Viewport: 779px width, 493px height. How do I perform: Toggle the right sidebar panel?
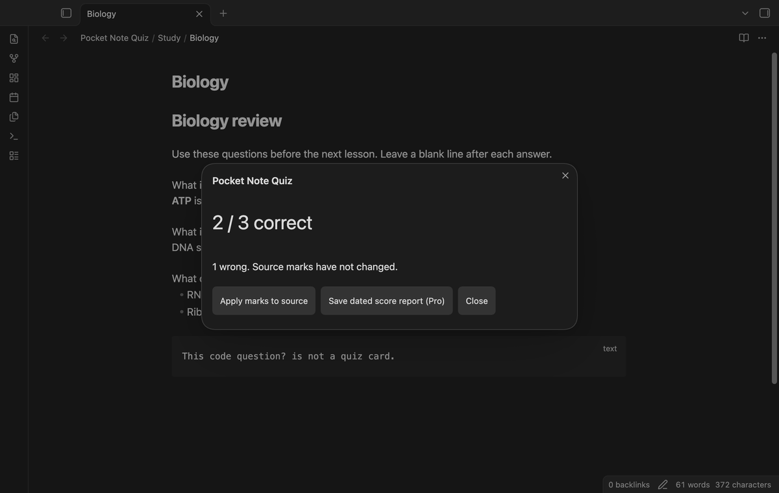point(765,13)
